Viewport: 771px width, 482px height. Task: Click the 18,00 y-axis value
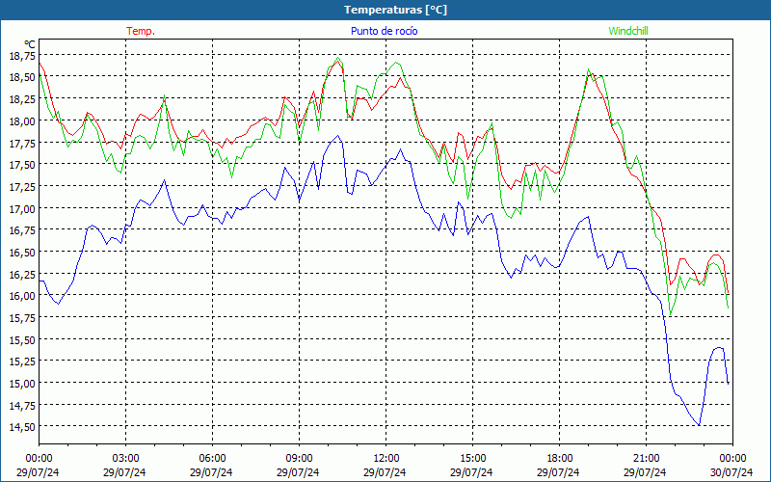pos(22,121)
